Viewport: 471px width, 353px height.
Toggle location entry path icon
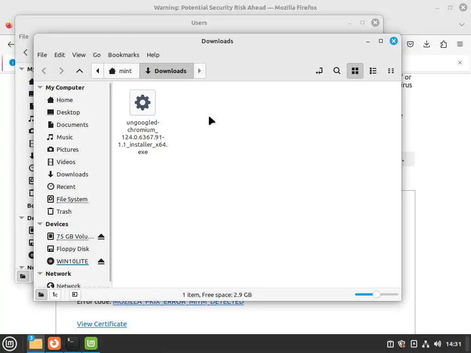319,71
